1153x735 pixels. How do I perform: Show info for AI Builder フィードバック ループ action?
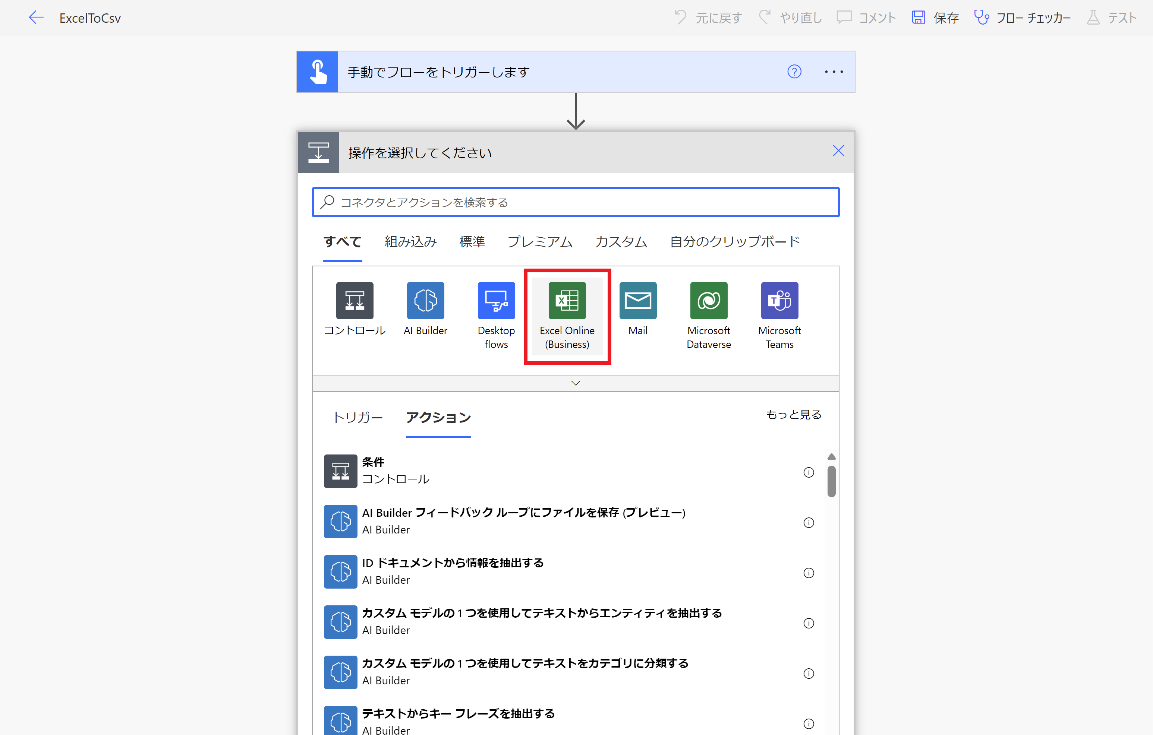click(x=809, y=523)
